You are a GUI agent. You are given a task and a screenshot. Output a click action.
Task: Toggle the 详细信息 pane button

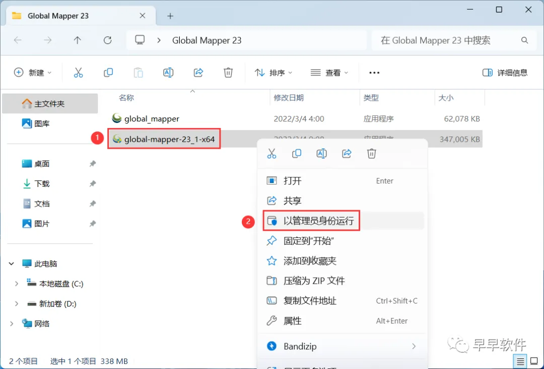(x=505, y=73)
